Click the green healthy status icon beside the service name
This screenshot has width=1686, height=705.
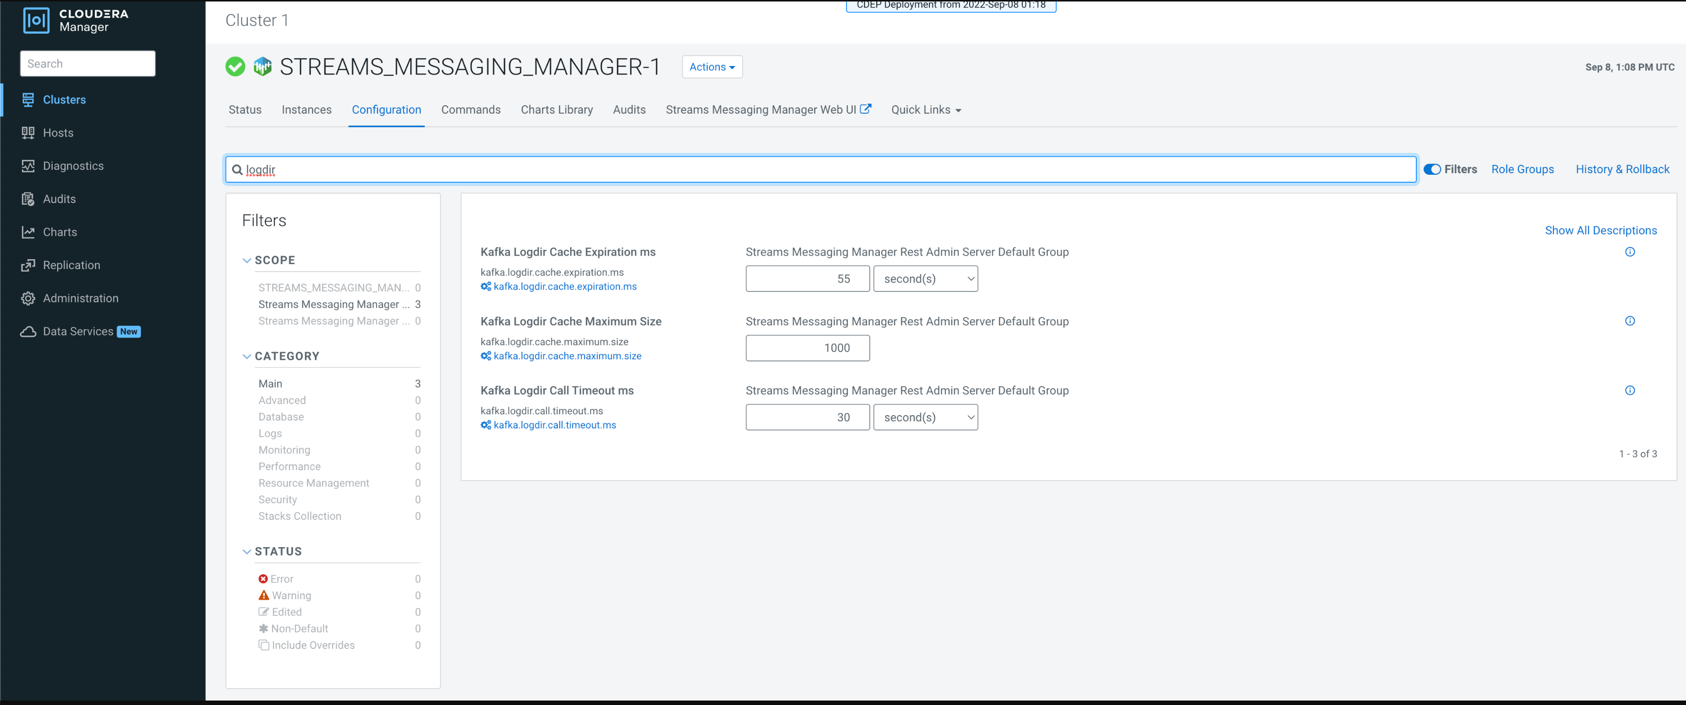click(235, 67)
